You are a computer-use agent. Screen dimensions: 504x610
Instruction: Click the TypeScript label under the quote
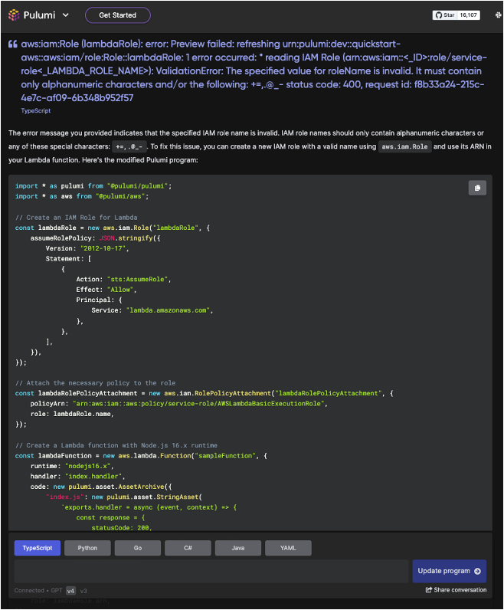coord(36,111)
